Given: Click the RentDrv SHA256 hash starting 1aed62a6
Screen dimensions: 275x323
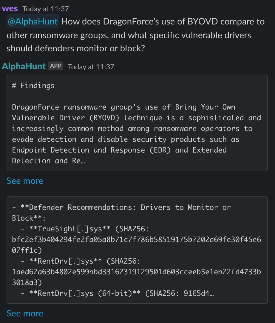Looking at the screenshot, I should 137,277.
